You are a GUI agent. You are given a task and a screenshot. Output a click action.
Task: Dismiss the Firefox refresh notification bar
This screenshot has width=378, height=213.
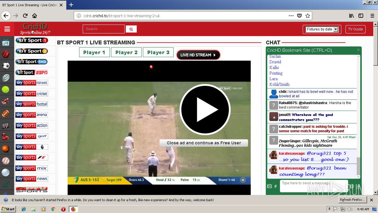point(372,200)
